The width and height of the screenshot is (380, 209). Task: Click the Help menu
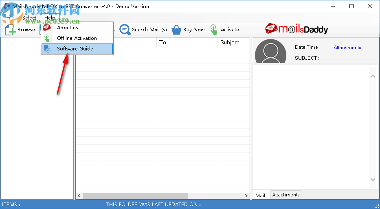tap(50, 17)
